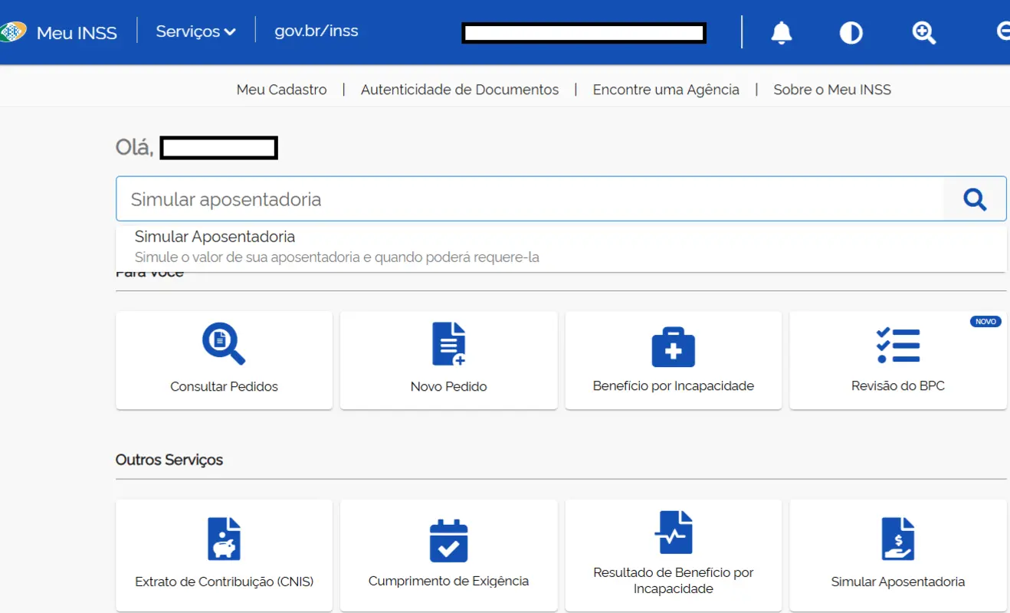Click the Revisão do BPC checklist icon
The height and width of the screenshot is (613, 1010).
point(897,344)
